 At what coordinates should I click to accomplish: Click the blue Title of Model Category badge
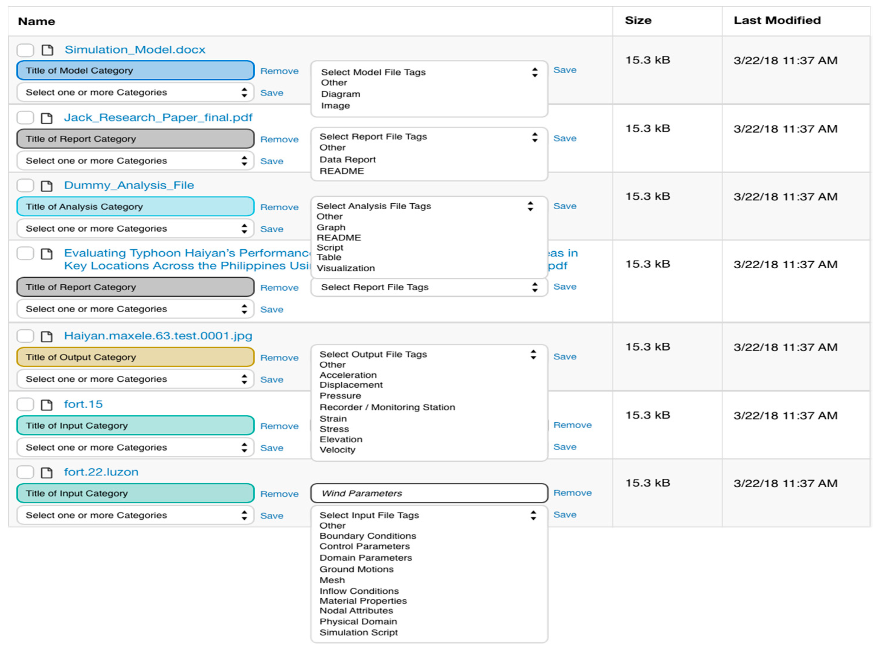(135, 71)
